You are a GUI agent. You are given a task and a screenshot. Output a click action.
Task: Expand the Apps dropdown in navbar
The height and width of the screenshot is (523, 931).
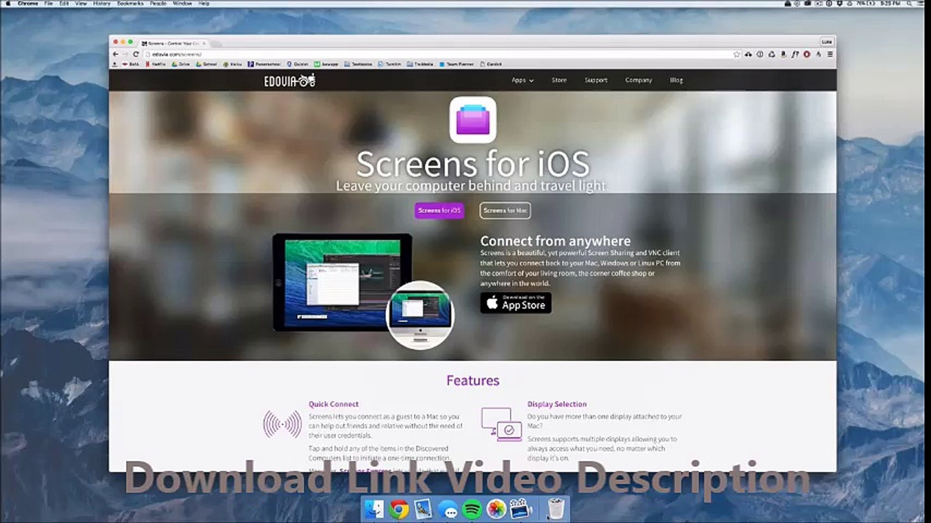(522, 80)
